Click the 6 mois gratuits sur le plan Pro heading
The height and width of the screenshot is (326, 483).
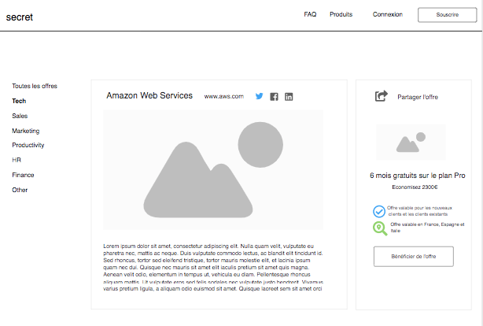coord(418,176)
